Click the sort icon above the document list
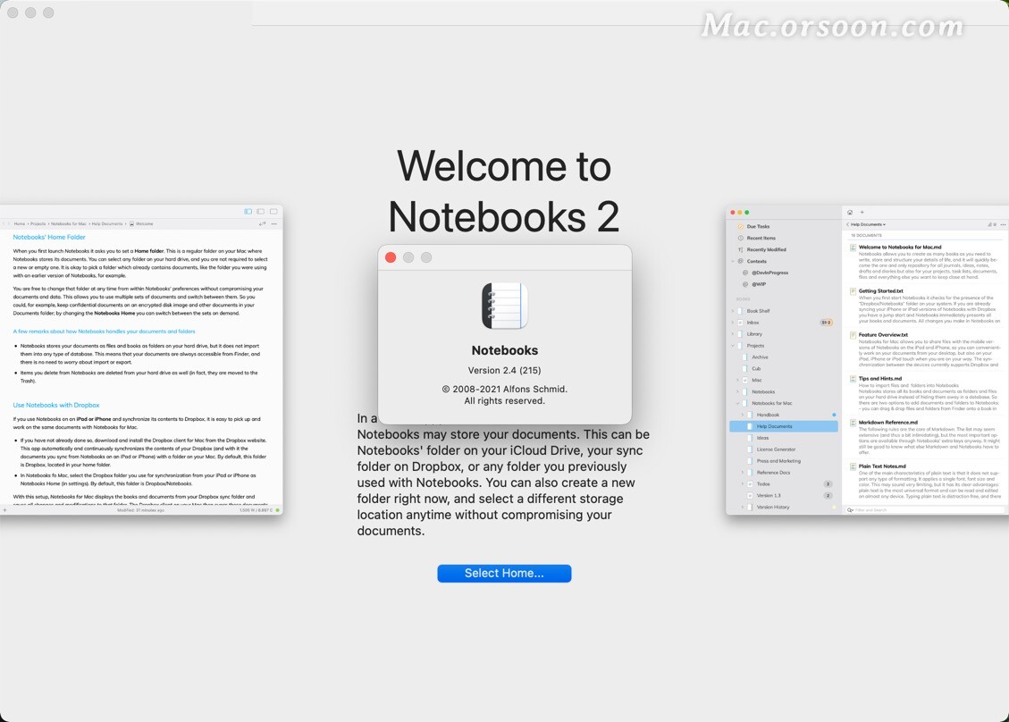This screenshot has height=722, width=1009. pyautogui.click(x=991, y=224)
